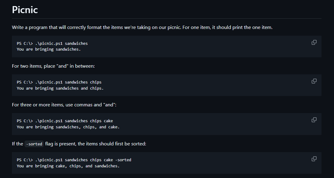Click the "Write a program" intro paragraph

click(142, 27)
